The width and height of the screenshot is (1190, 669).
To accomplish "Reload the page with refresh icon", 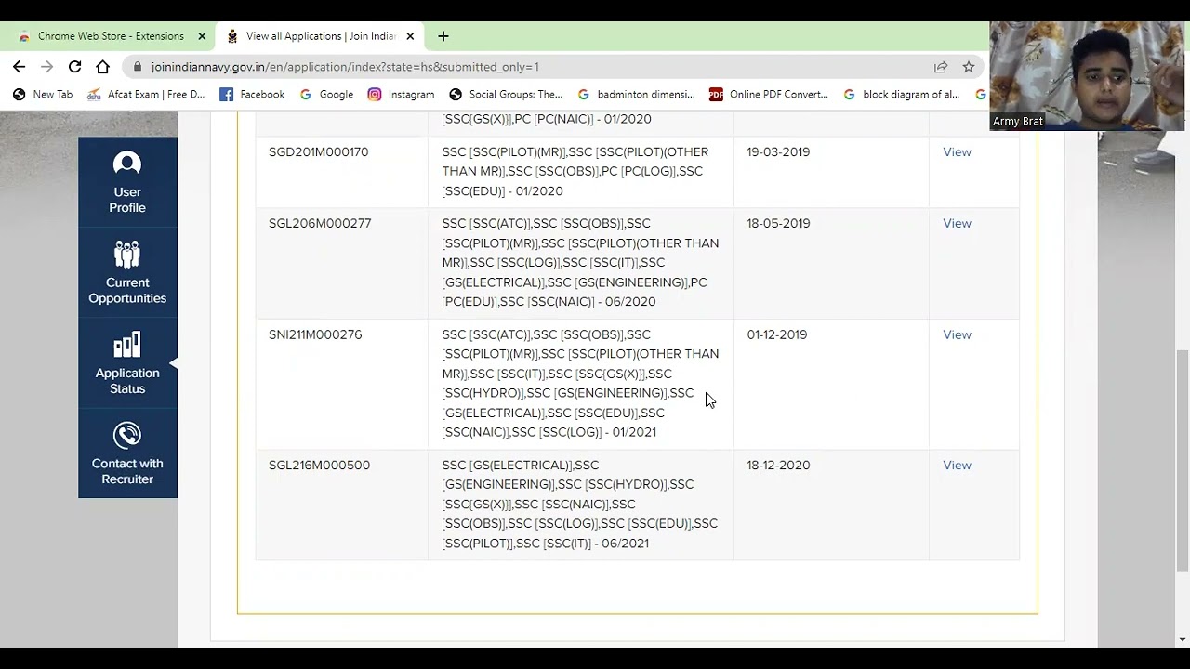I will pyautogui.click(x=75, y=67).
